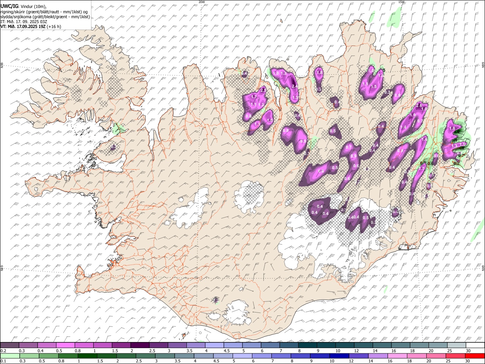
Task: Click the 'UWC/IG: Vindur (10m)' title text
Action: pos(23,6)
